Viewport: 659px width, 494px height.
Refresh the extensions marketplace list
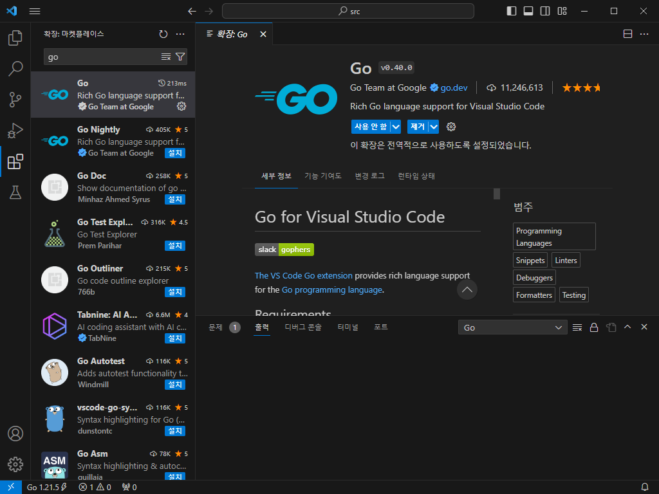163,34
